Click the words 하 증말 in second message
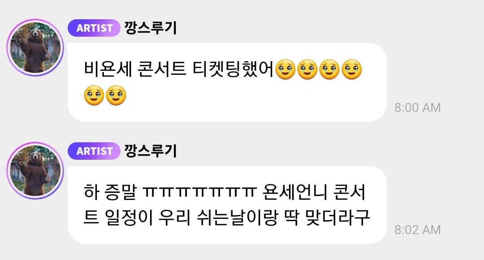Viewport: 484px width, 260px height. tap(110, 192)
